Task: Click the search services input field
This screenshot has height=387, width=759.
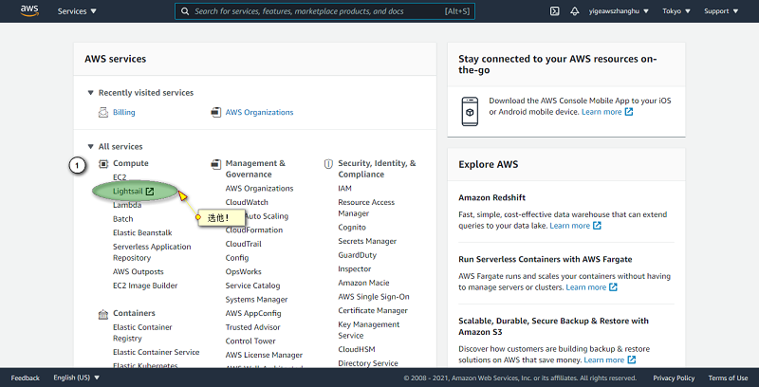Action: tap(324, 11)
